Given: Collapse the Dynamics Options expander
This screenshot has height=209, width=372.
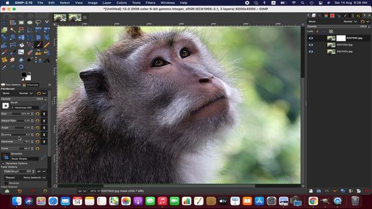Looking at the screenshot, I should coord(3,164).
